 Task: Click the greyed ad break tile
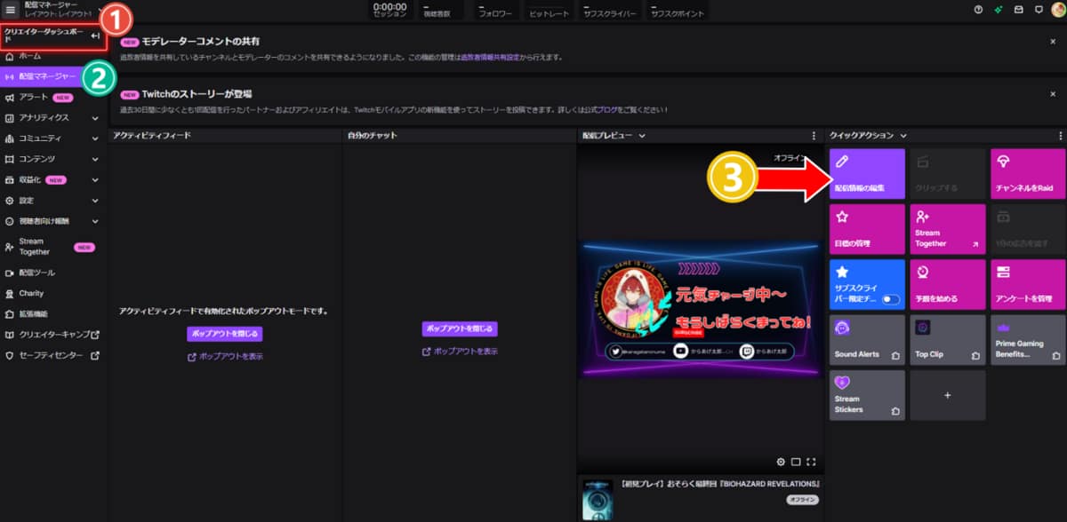pos(1027,229)
